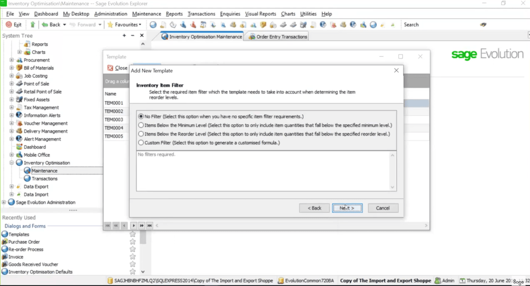Collapse the Inventory Optimisation tree node
The width and height of the screenshot is (530, 286).
coord(12,163)
